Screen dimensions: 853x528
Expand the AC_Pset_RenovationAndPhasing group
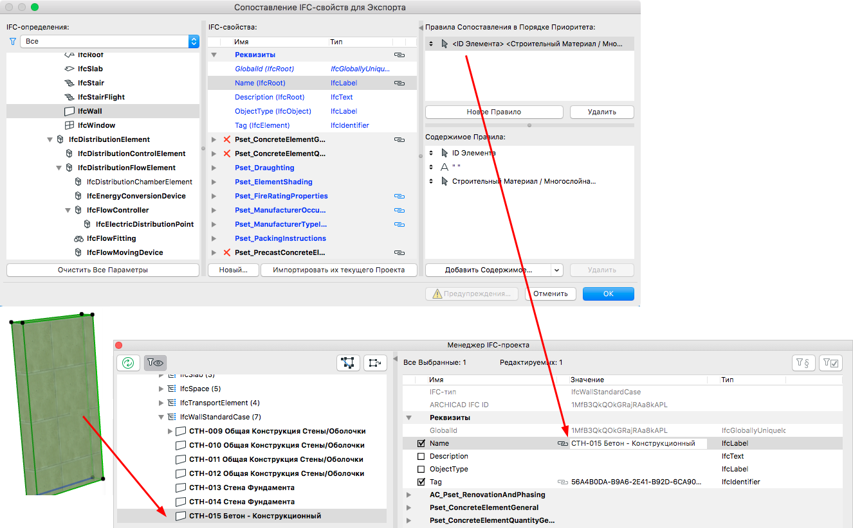click(408, 495)
